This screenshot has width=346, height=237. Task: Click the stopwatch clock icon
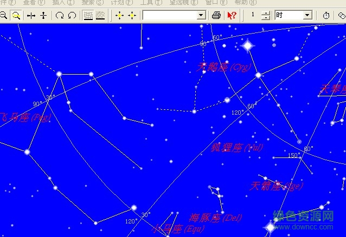326,15
